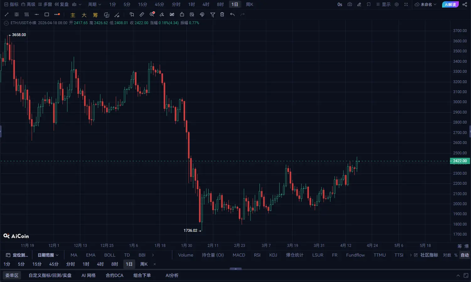Viewport: 471px width, 282px height.
Task: Click the AI解读 button
Action: click(450, 4)
